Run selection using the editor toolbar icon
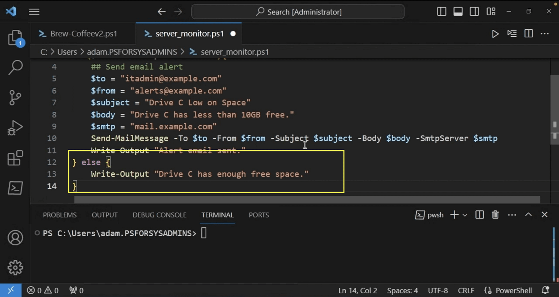Viewport: 559px width, 297px height. [x=512, y=34]
